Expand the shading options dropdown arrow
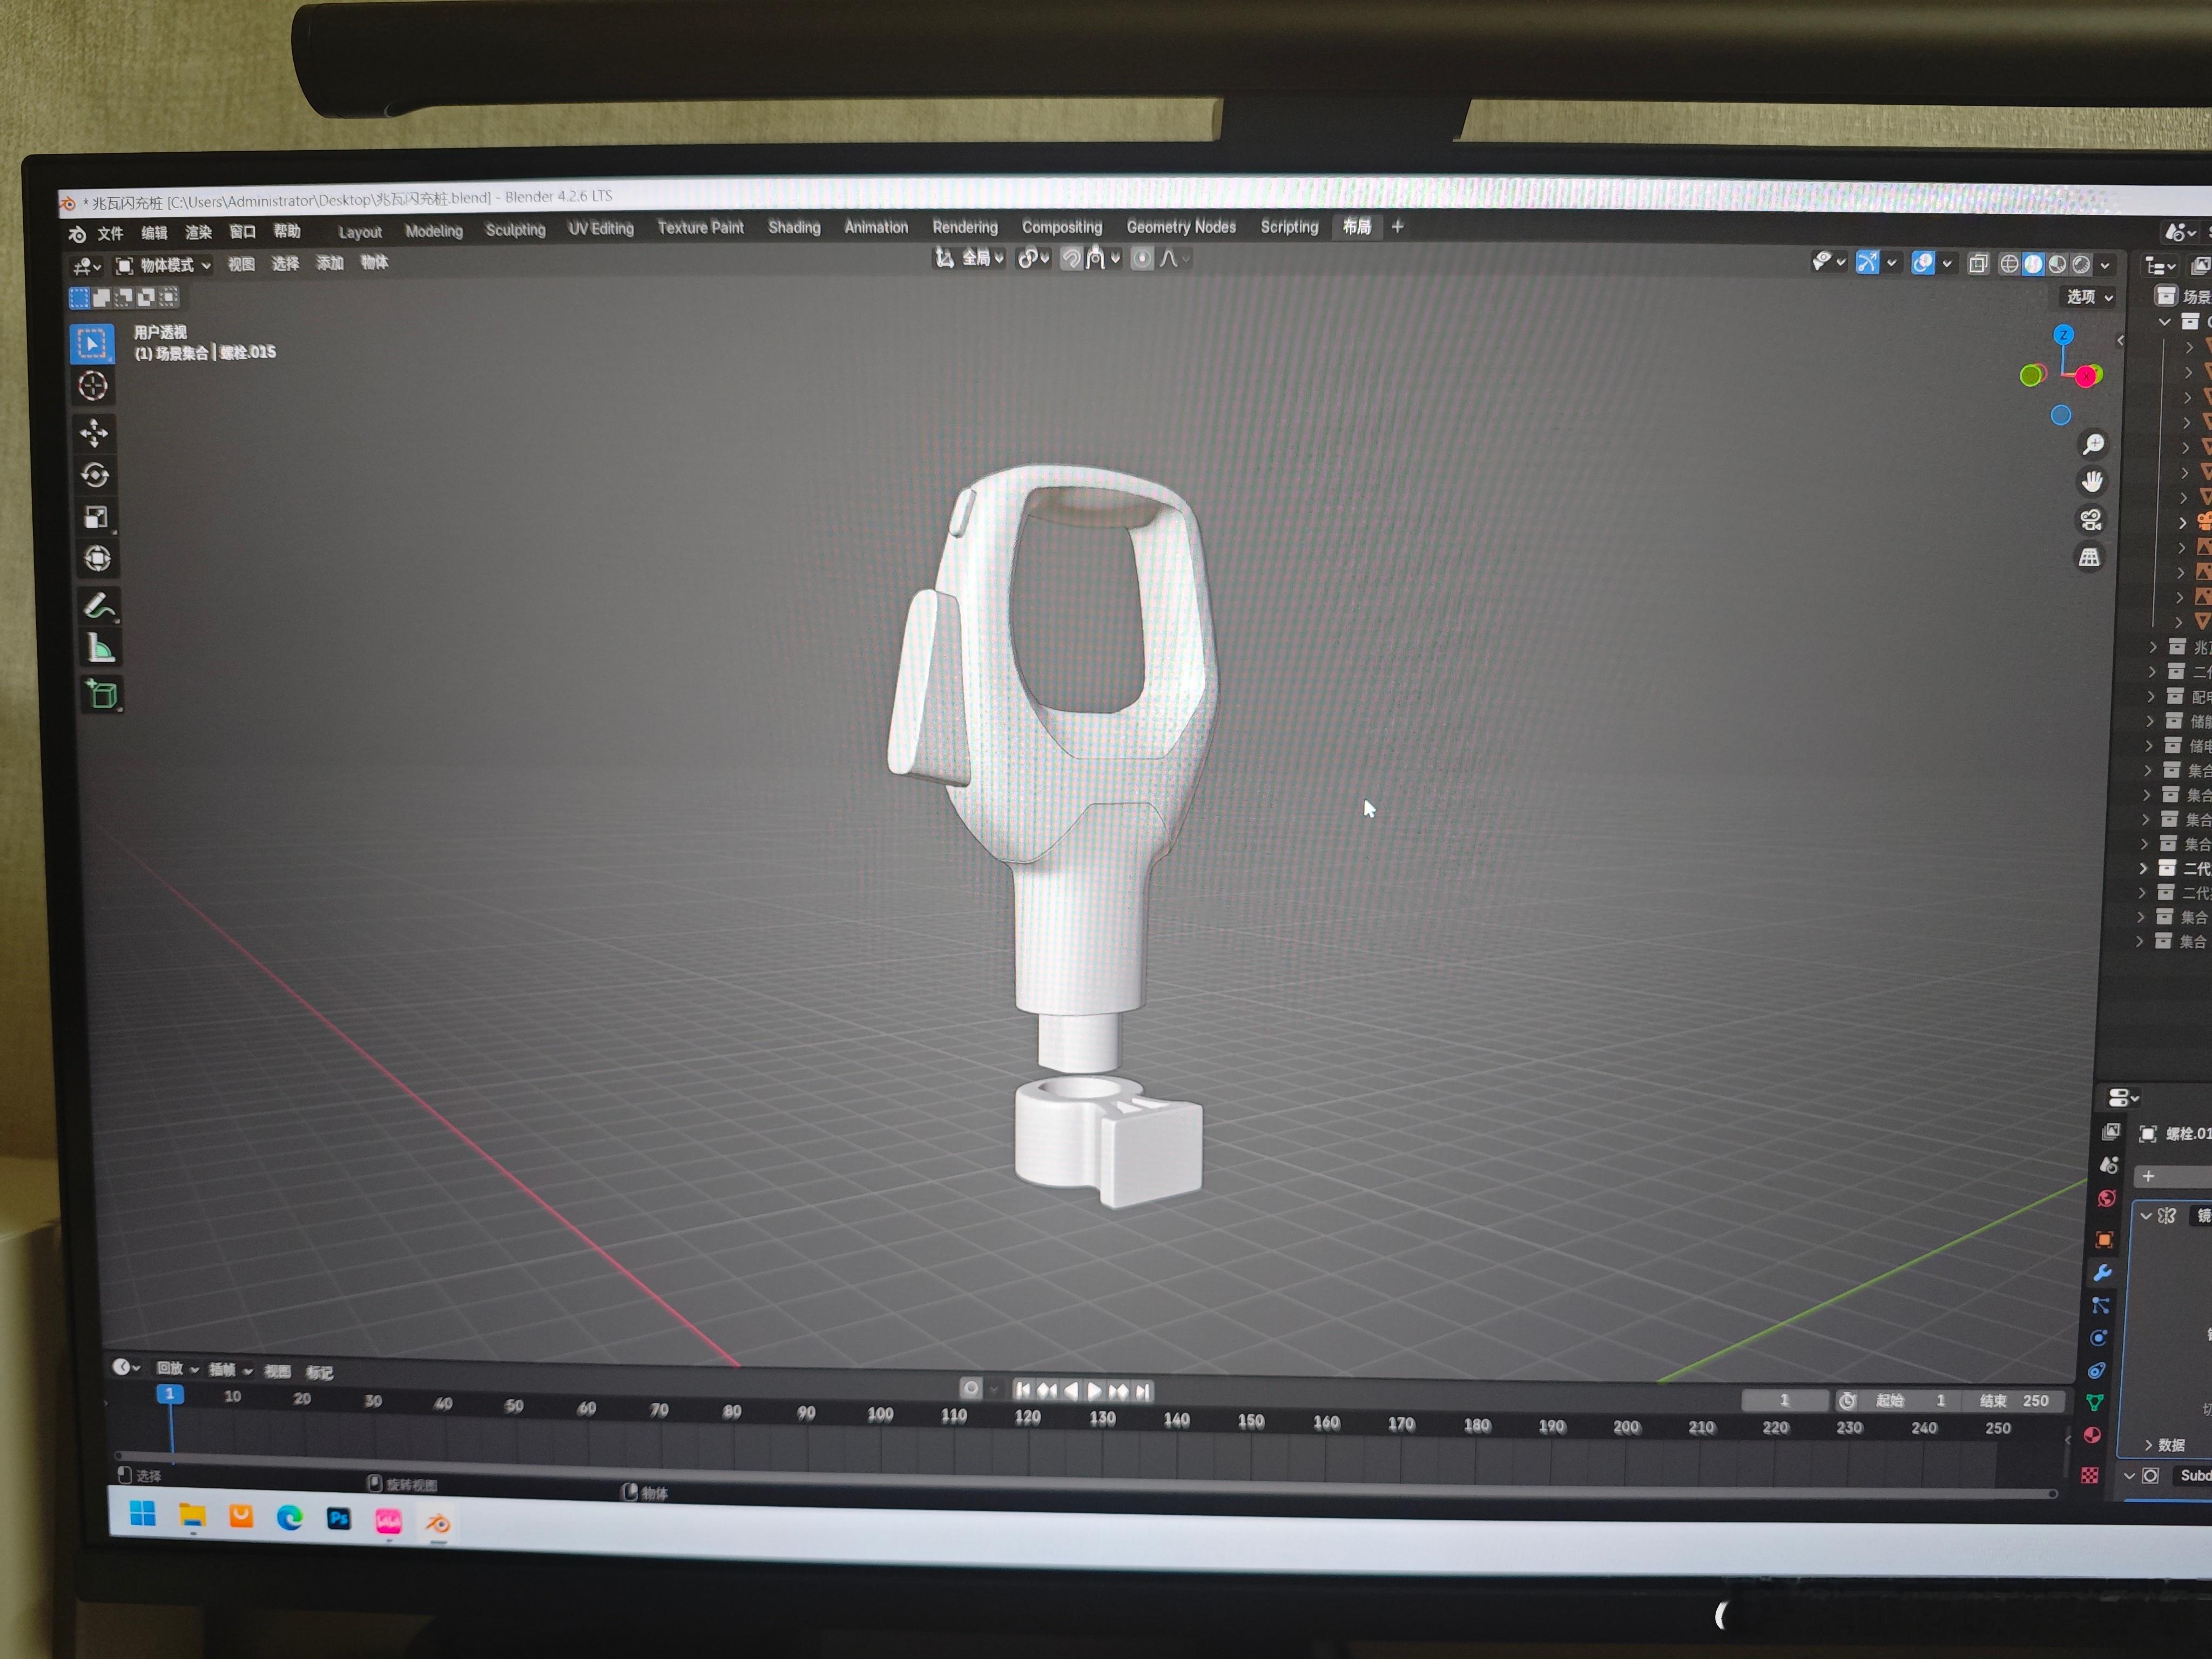The image size is (2212, 1659). point(2105,265)
